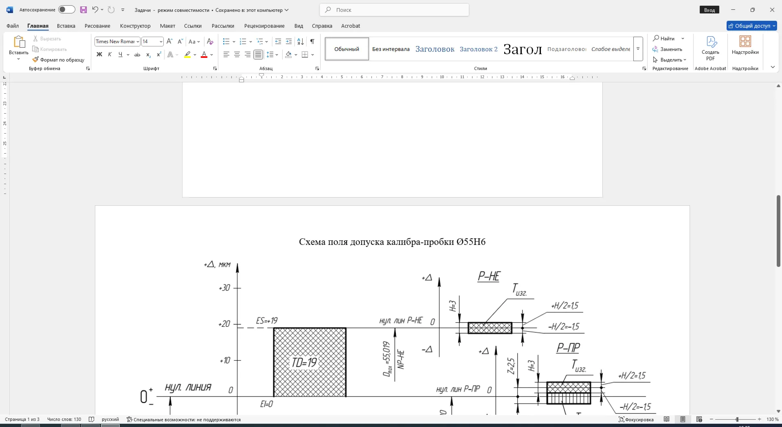Open the Выделить selection dropdown
The height and width of the screenshot is (427, 782).
tap(669, 59)
